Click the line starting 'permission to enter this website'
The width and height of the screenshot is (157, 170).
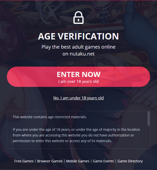[62, 141]
